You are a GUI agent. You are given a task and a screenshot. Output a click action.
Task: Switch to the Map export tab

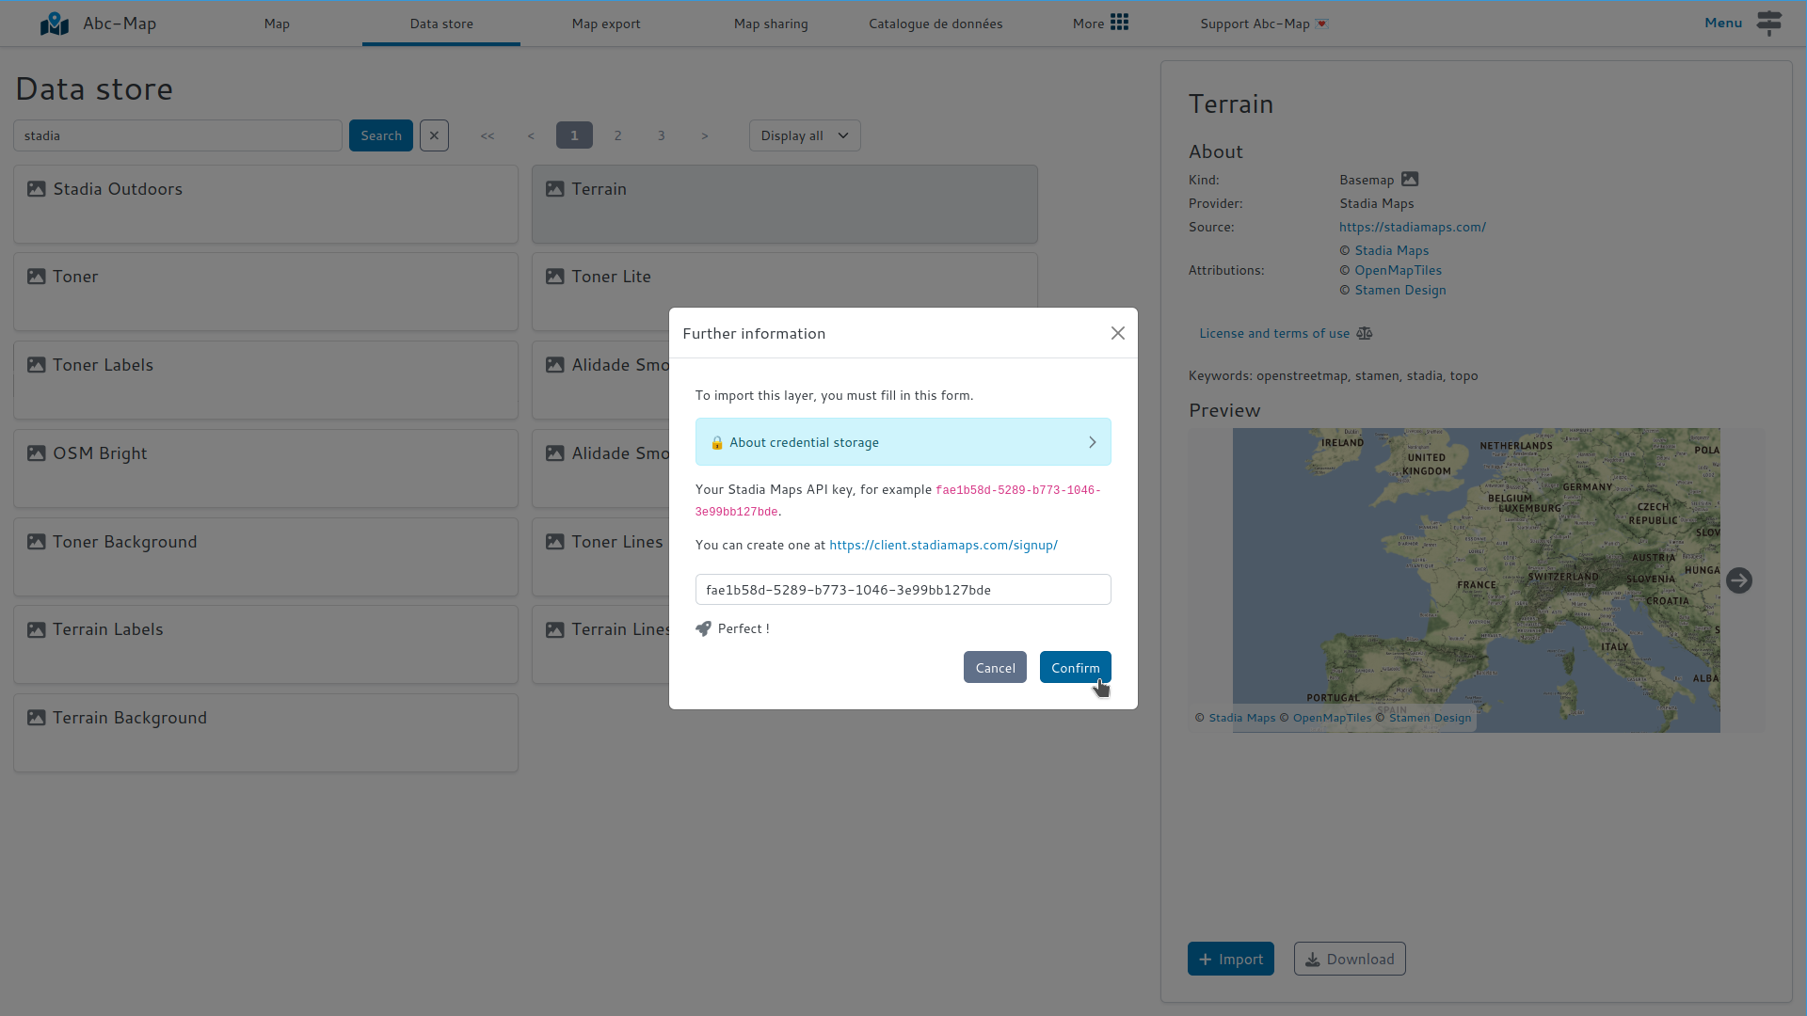click(x=605, y=24)
